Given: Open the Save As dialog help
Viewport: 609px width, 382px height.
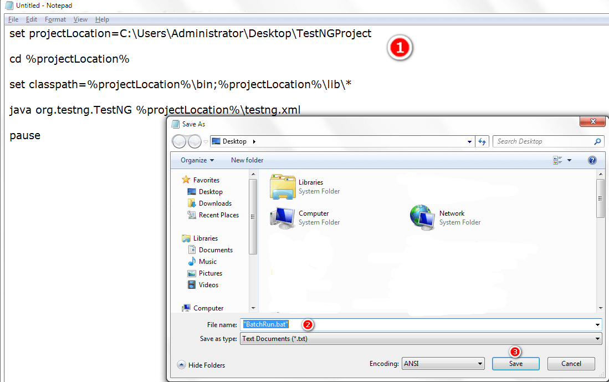Looking at the screenshot, I should (x=592, y=160).
